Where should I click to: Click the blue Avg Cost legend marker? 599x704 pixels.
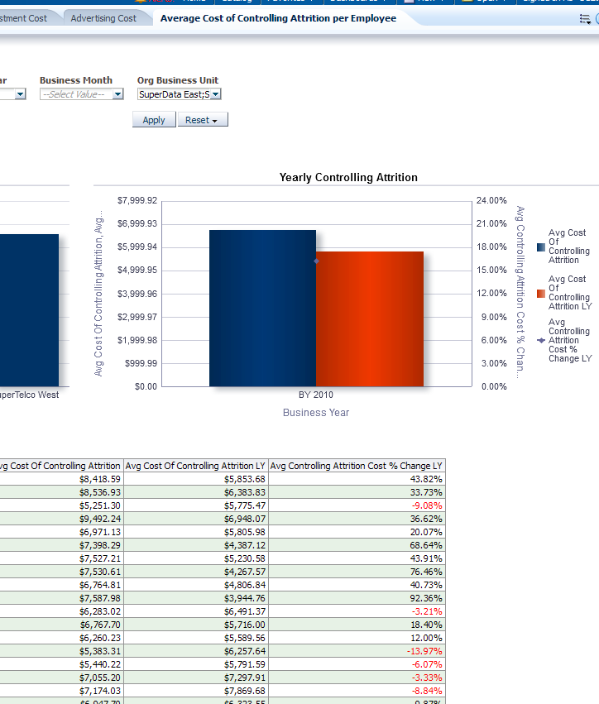(541, 247)
